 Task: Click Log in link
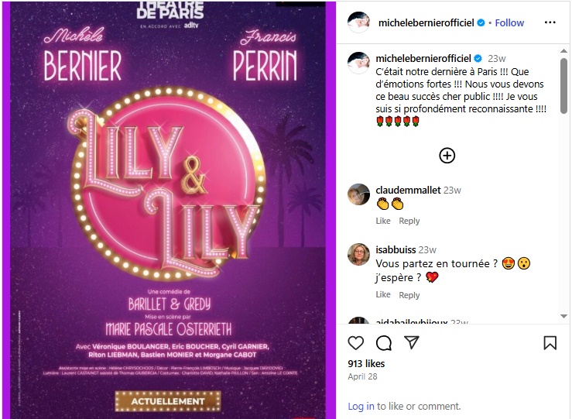[x=361, y=407]
